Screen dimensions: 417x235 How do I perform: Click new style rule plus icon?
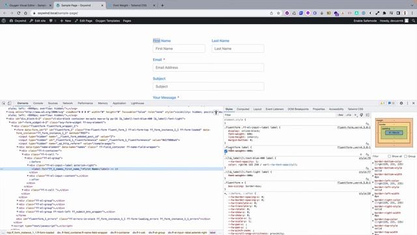[x=355, y=115]
